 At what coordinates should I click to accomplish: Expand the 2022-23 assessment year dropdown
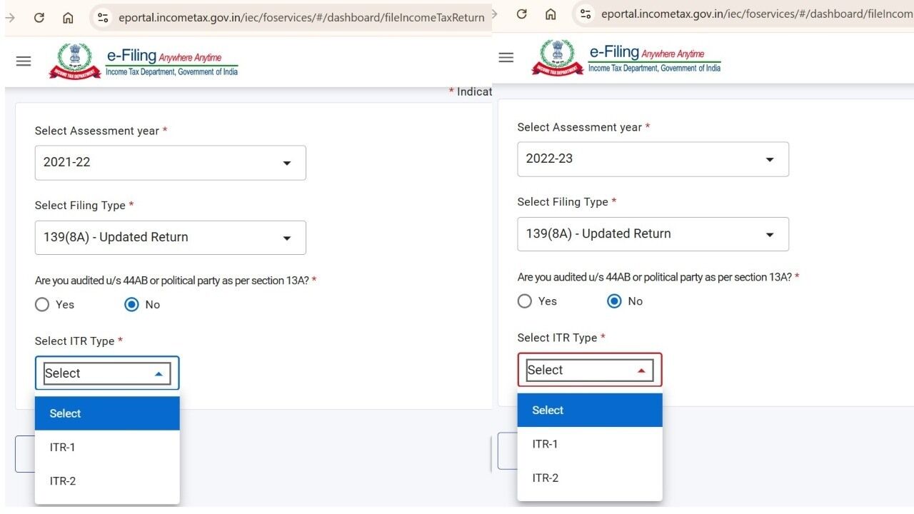click(x=653, y=159)
